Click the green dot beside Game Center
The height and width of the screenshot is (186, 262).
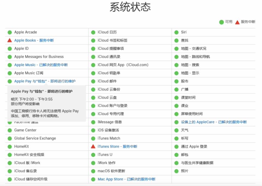pyautogui.click(x=10, y=130)
